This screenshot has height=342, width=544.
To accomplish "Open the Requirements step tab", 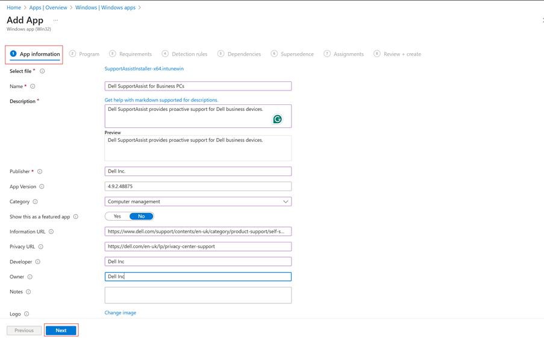I will click(x=131, y=54).
